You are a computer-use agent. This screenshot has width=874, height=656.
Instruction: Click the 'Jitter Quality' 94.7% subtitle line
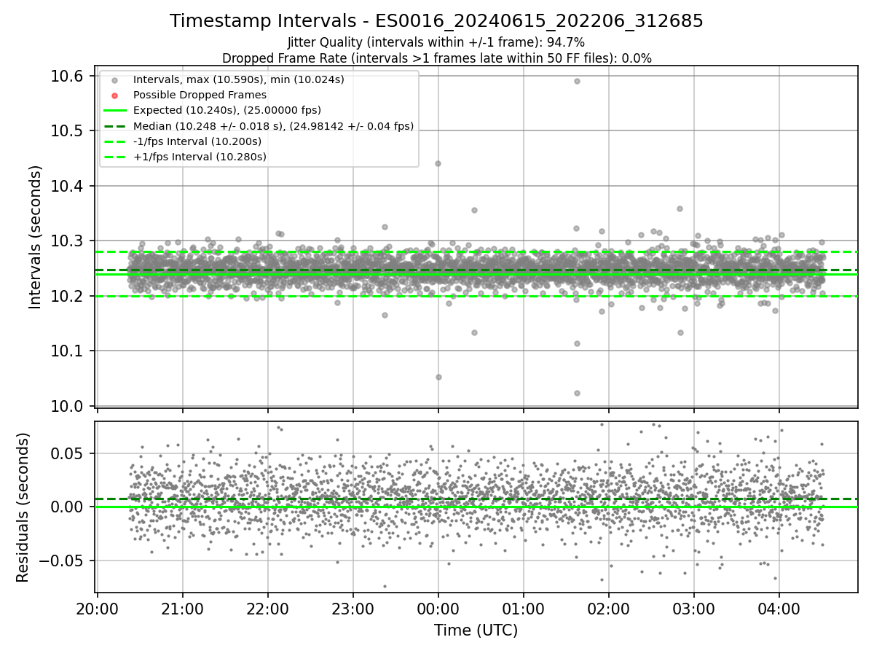click(436, 43)
